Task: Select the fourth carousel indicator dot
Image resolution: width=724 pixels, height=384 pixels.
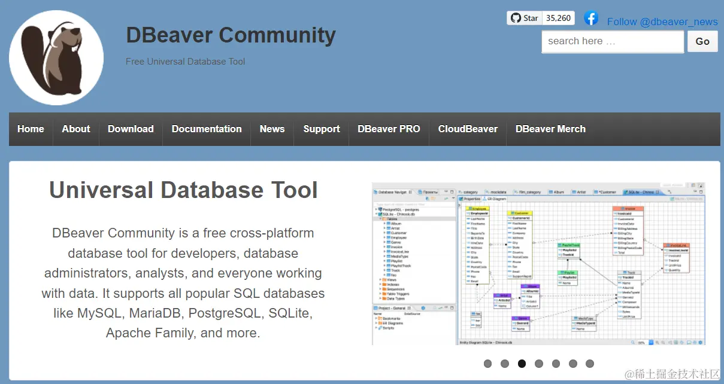Action: [539, 364]
